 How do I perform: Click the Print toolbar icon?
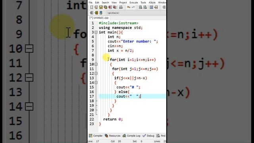click(121, 7)
